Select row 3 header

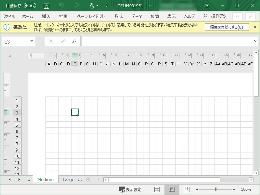17,113
